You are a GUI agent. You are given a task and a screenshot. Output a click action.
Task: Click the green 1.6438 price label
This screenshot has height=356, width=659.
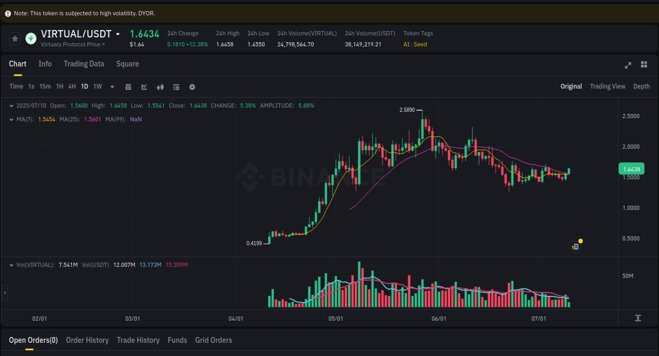pyautogui.click(x=632, y=168)
